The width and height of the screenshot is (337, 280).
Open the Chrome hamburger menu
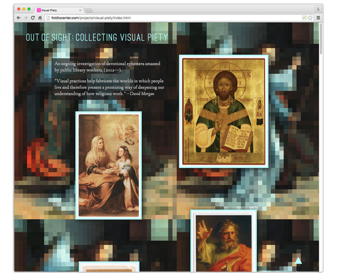318,18
